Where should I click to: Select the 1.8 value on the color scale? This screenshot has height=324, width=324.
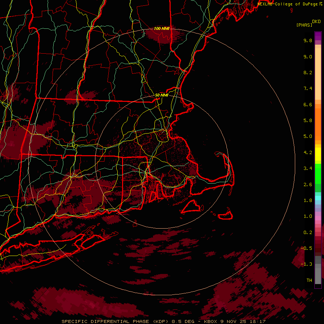[308, 201]
